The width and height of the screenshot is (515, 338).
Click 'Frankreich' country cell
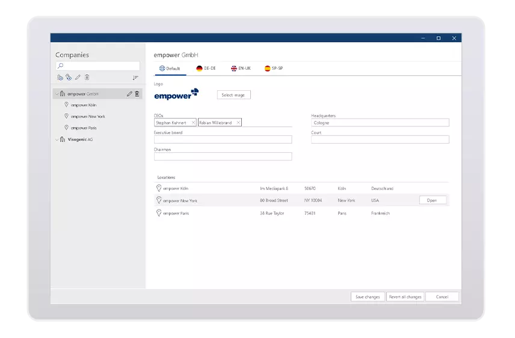(x=380, y=213)
